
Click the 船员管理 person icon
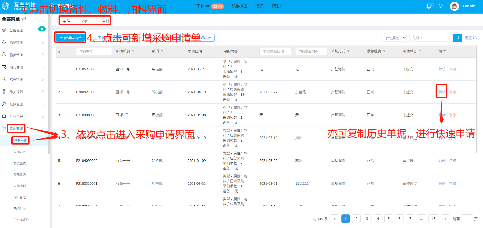[x=4, y=55]
